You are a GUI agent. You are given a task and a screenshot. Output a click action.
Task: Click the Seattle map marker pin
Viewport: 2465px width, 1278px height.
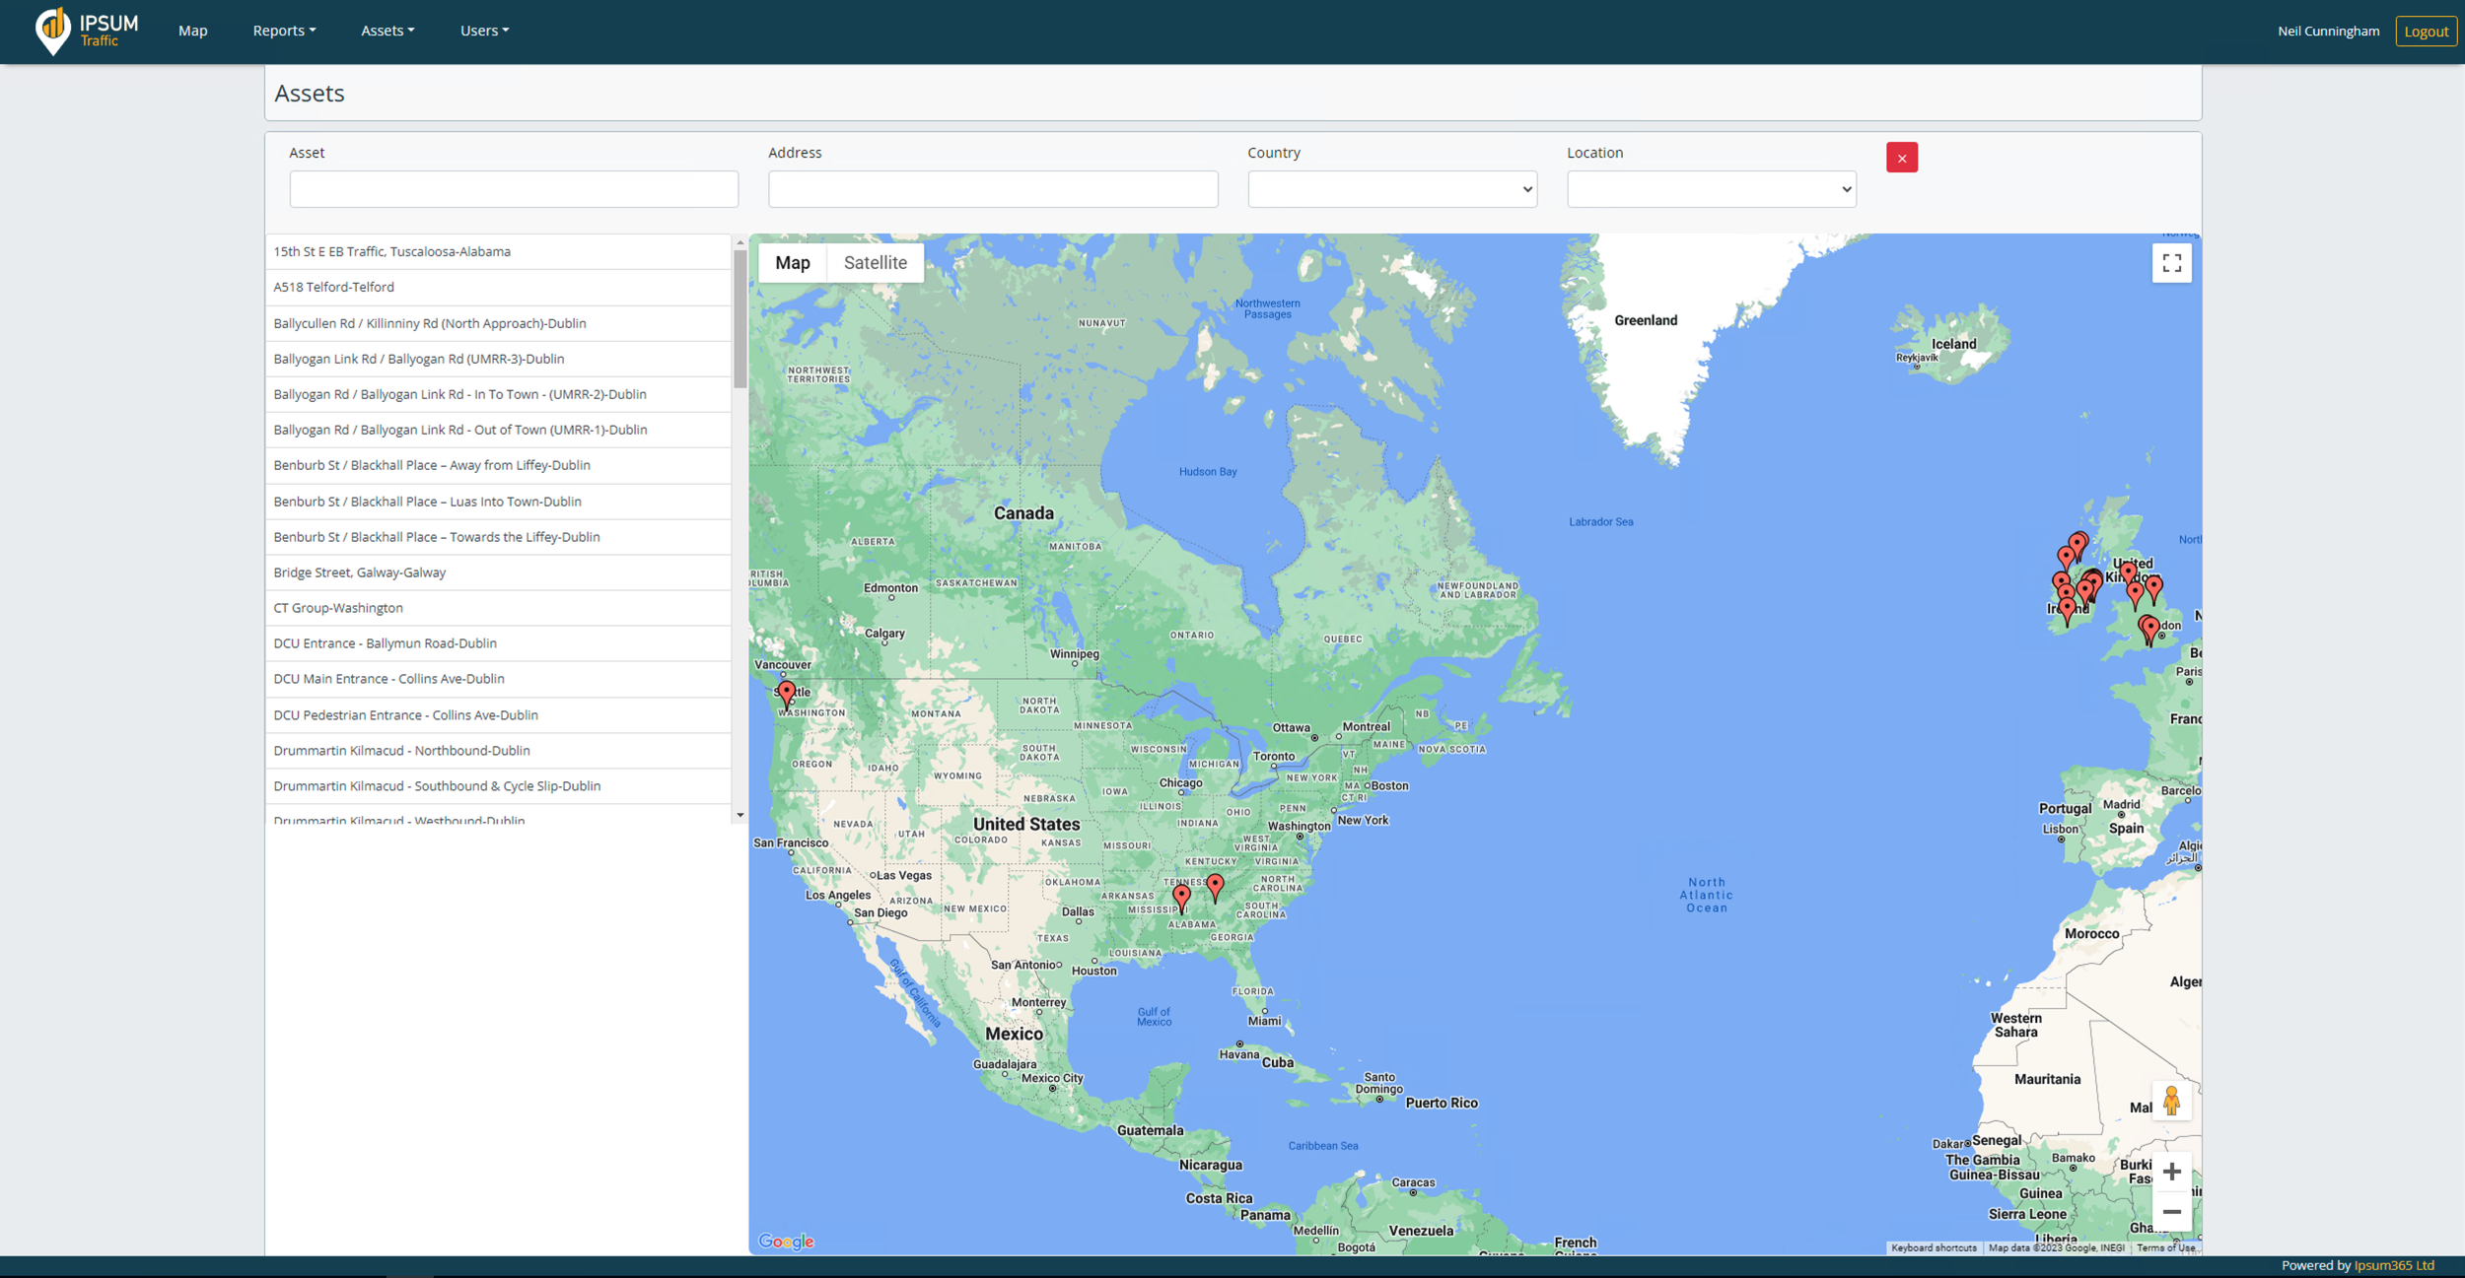pos(786,693)
